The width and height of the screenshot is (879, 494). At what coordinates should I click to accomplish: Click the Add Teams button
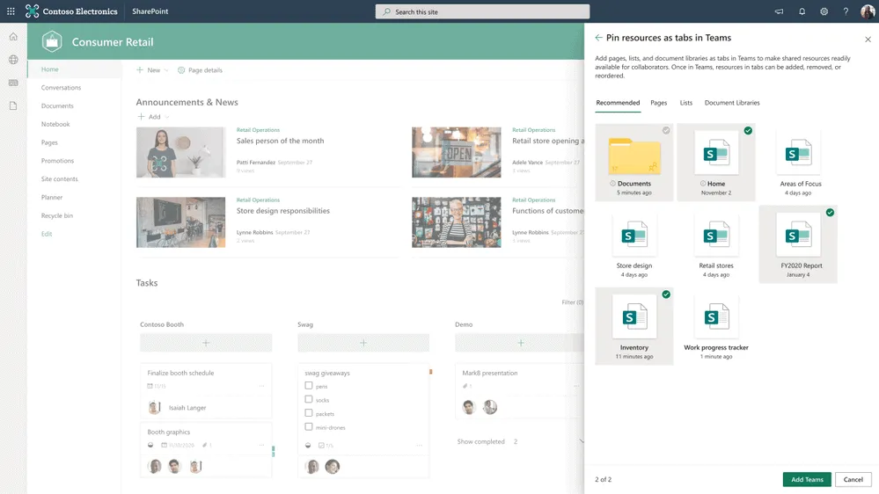point(806,479)
